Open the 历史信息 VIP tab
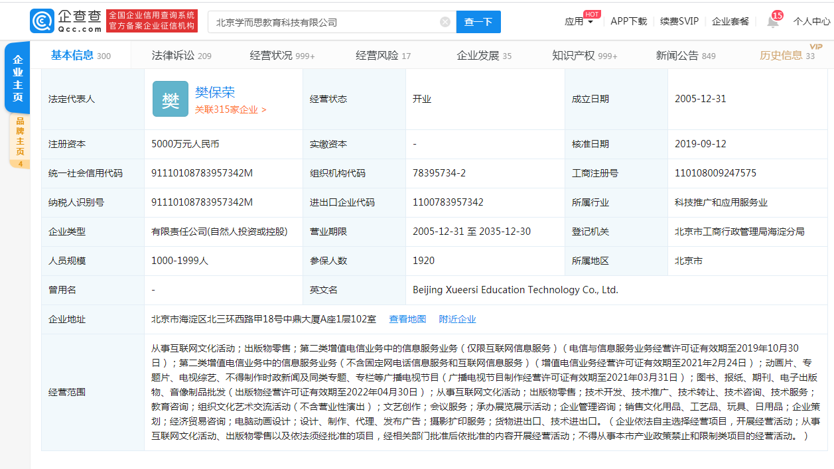This screenshot has height=469, width=834. pyautogui.click(x=788, y=56)
